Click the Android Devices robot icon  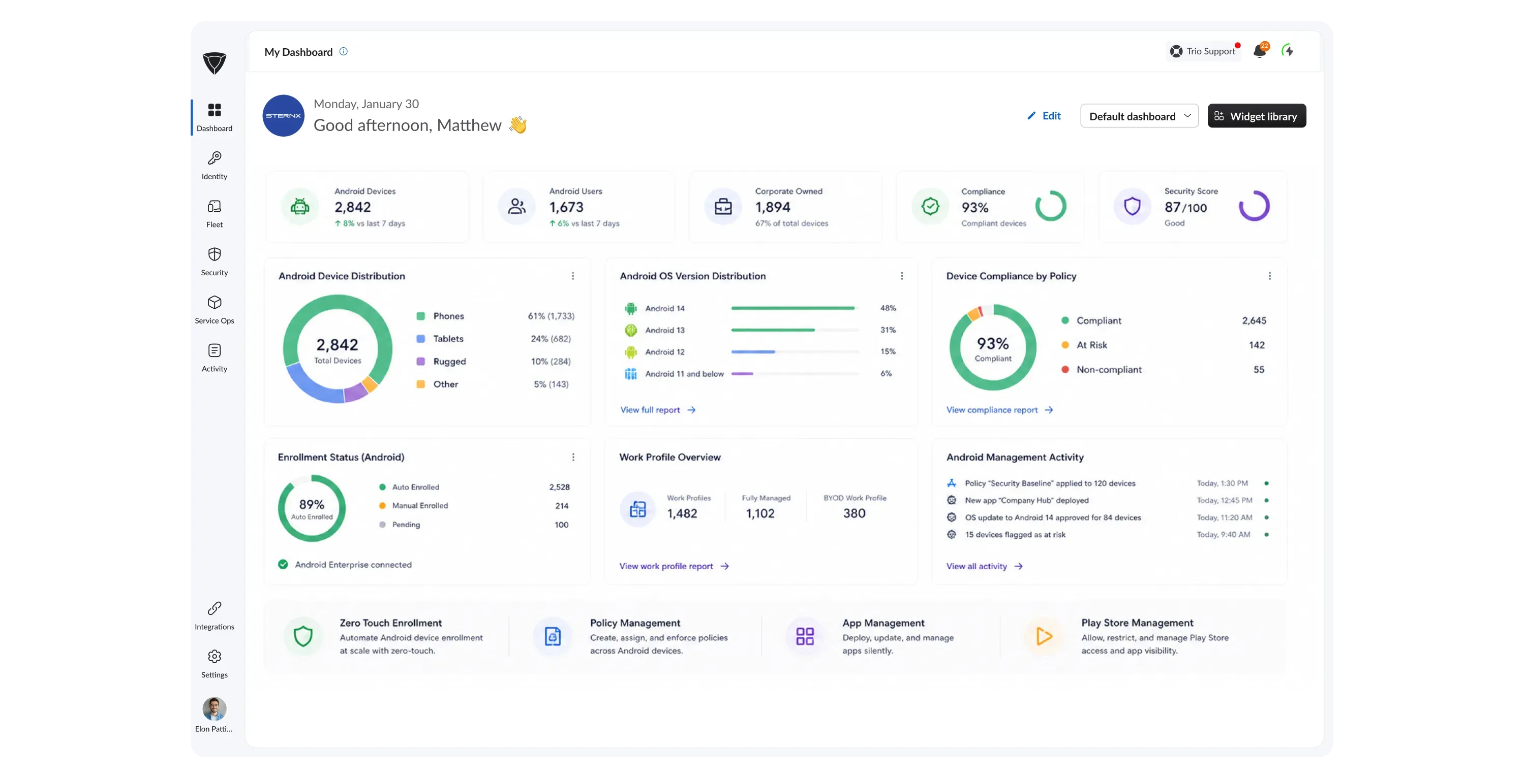[300, 206]
